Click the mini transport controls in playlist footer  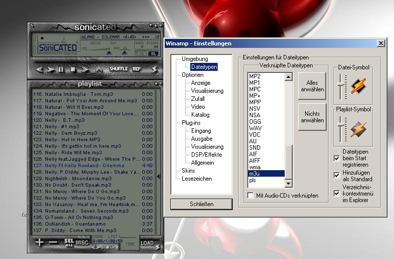pos(103,248)
